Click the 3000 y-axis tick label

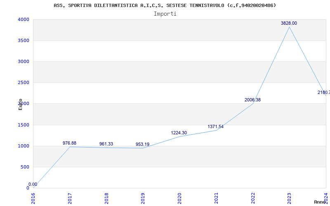click(x=24, y=61)
